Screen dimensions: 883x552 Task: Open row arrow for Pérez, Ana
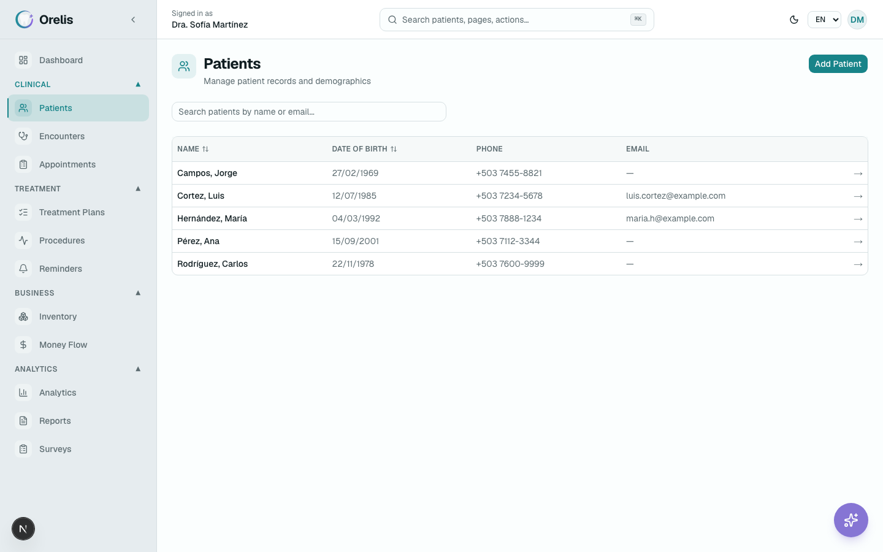coord(858,242)
